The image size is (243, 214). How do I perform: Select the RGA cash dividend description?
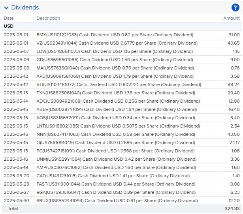(x=116, y=192)
